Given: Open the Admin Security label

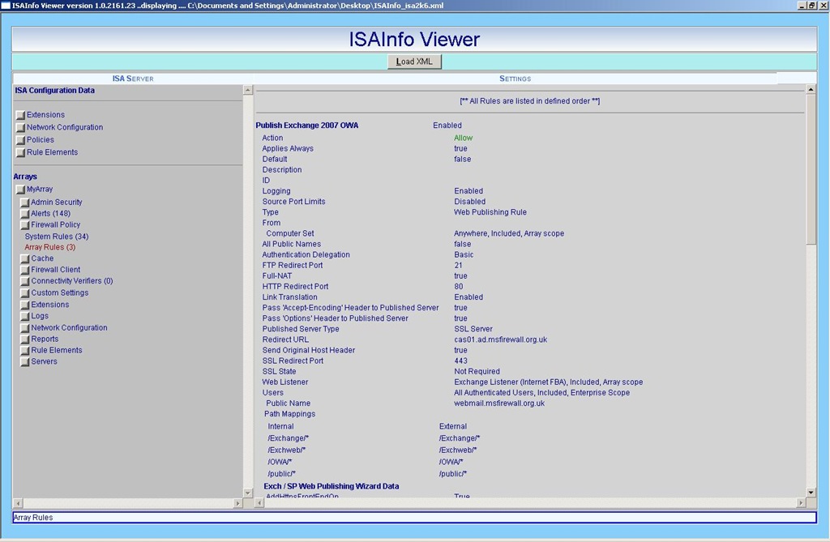Looking at the screenshot, I should [57, 203].
